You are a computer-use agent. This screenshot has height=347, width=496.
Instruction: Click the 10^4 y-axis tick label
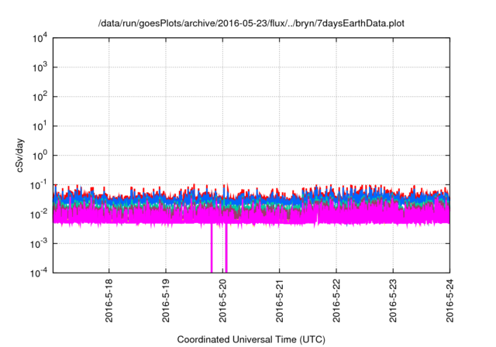[40, 39]
